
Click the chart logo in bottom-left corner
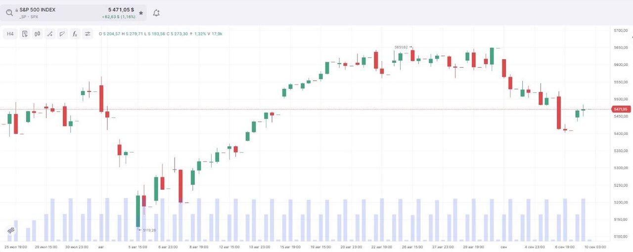11,231
